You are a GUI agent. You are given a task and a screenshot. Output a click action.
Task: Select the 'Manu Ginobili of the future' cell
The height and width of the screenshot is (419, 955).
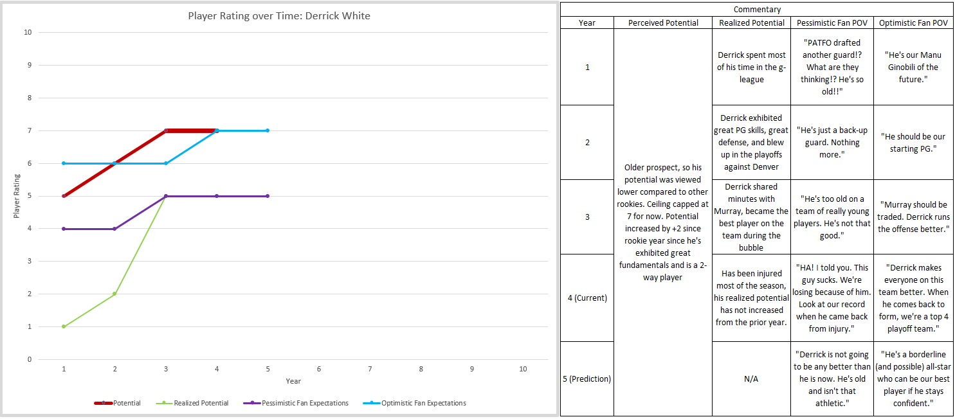[913, 67]
